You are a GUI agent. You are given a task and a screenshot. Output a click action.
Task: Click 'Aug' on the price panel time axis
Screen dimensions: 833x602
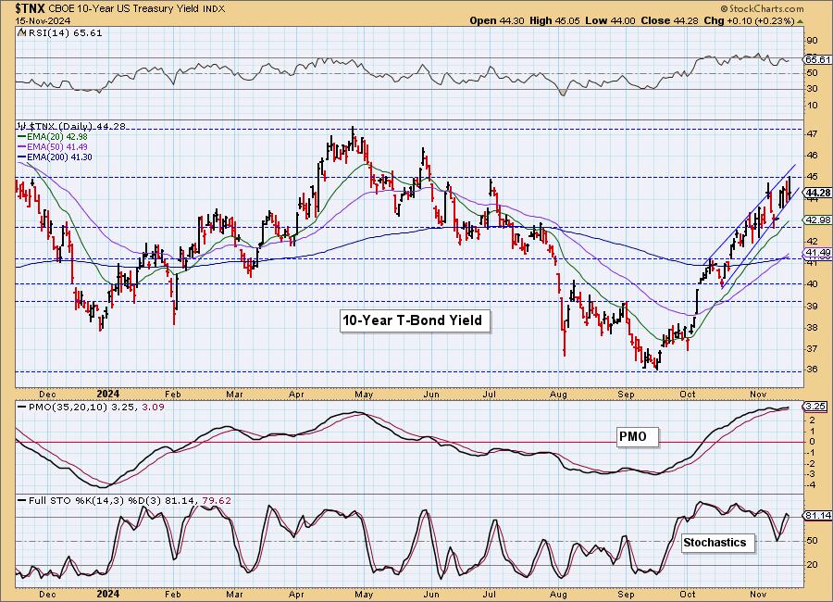558,394
